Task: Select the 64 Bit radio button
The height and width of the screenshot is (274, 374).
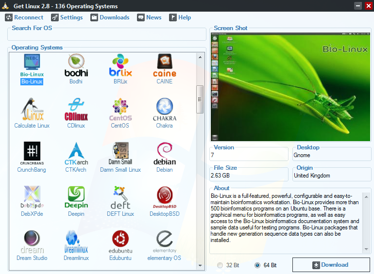Action: (x=257, y=265)
